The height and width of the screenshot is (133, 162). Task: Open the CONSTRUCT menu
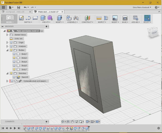(x=87, y=22)
